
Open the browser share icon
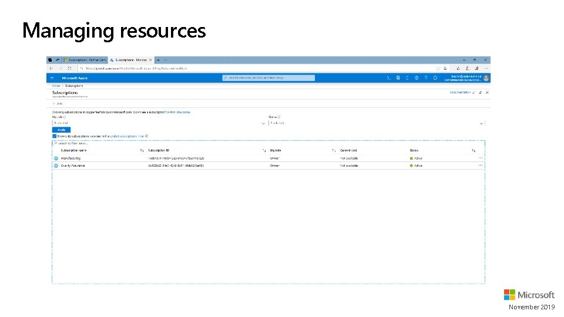476,68
